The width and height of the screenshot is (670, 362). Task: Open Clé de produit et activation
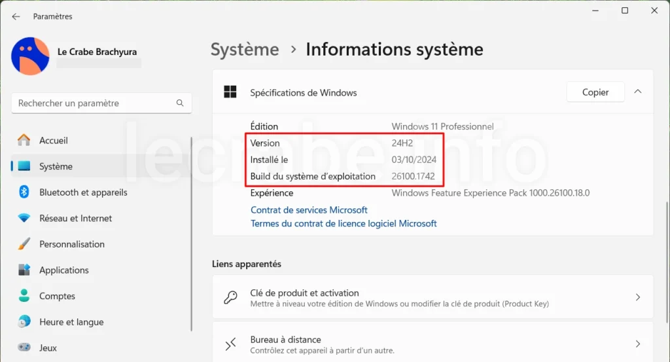coord(432,297)
